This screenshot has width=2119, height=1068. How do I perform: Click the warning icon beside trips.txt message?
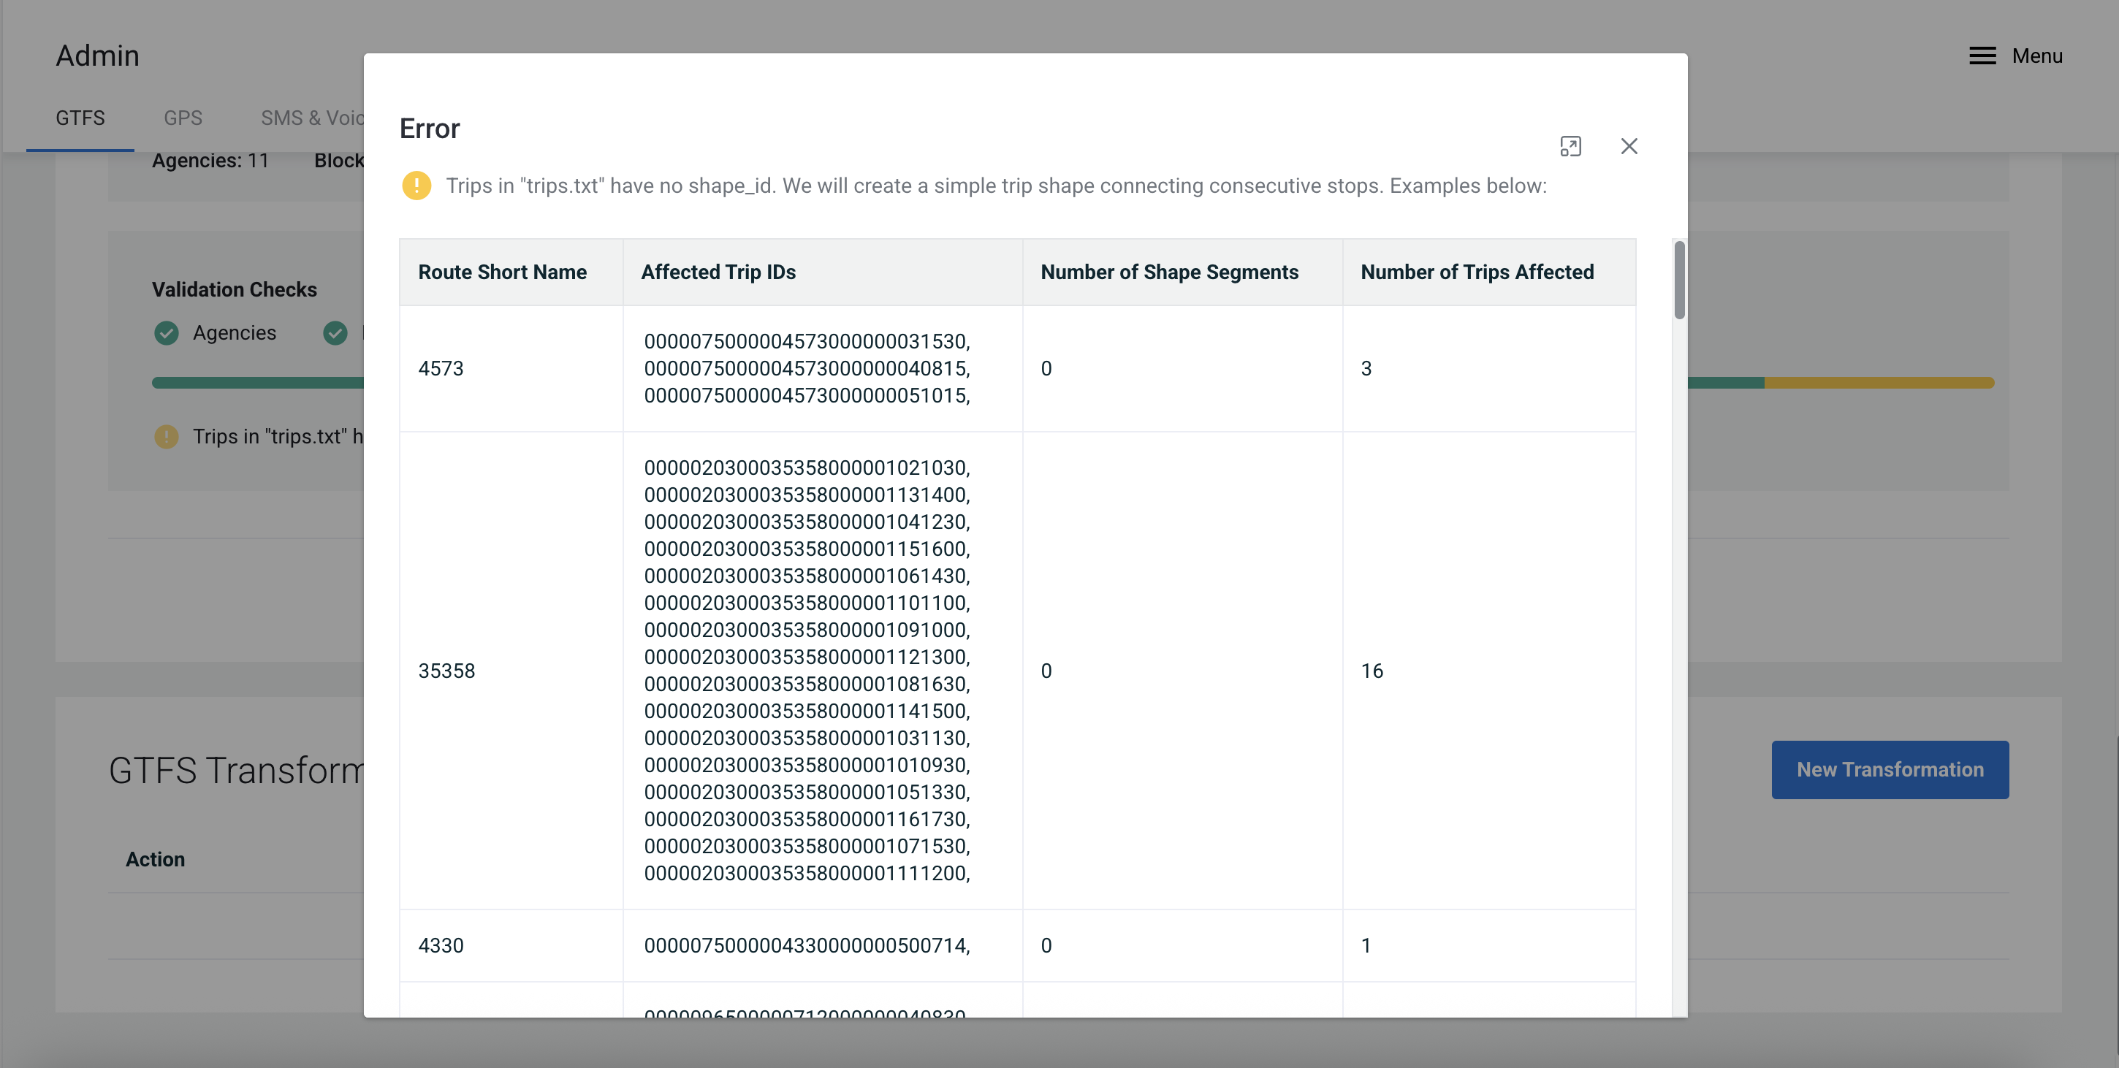pyautogui.click(x=166, y=437)
